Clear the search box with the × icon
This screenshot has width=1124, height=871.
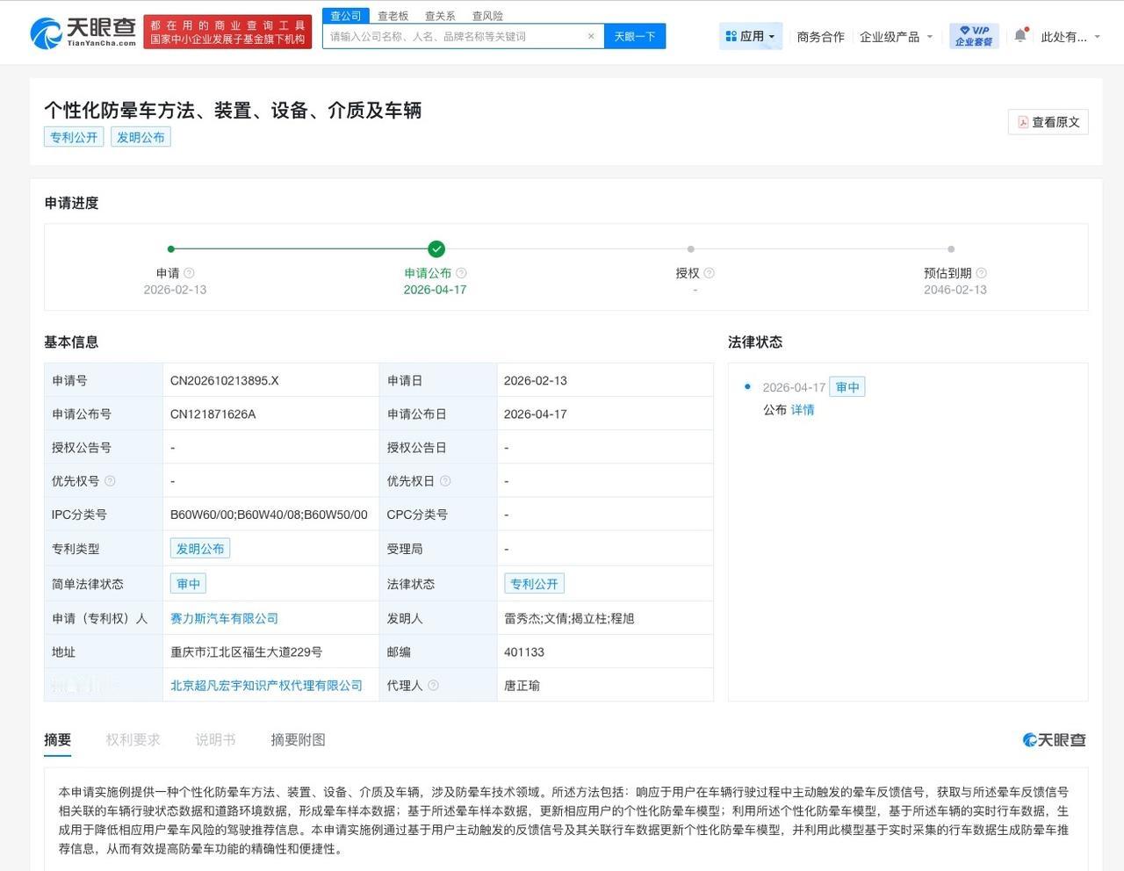coord(592,35)
